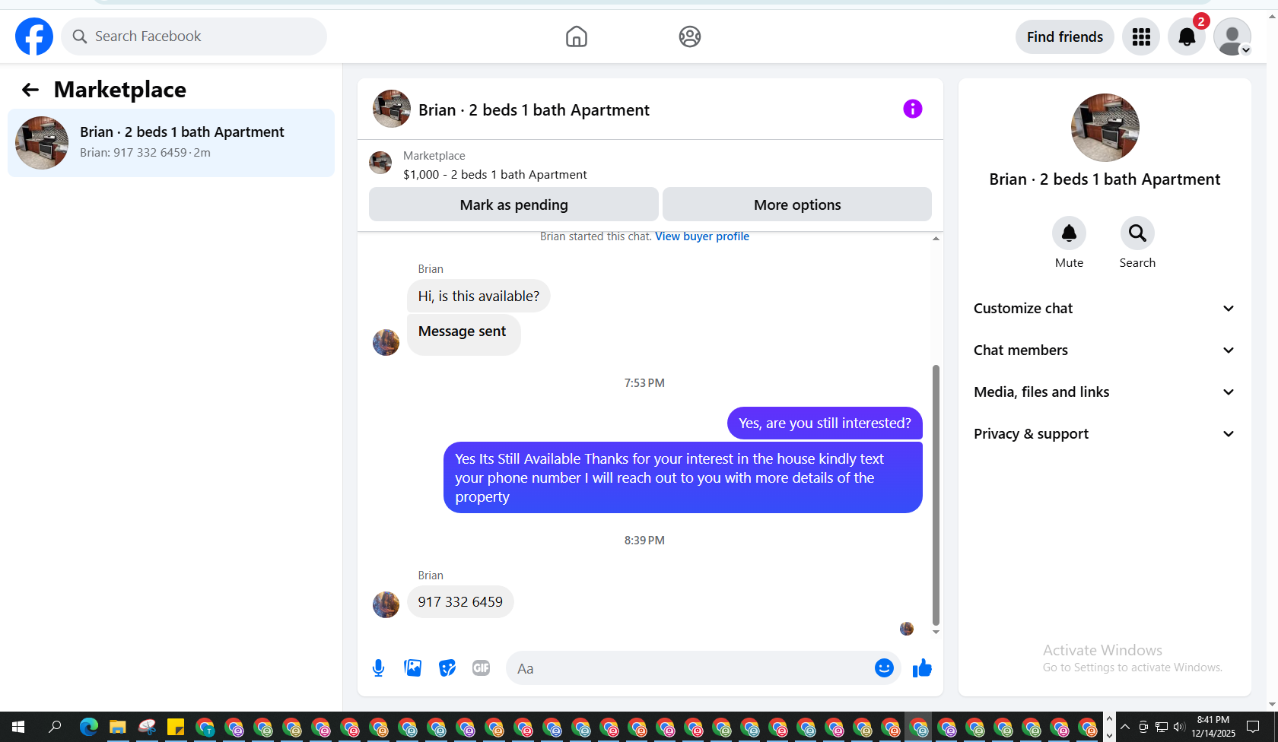Attach a photo or file
This screenshot has height=742, width=1278.
click(413, 668)
